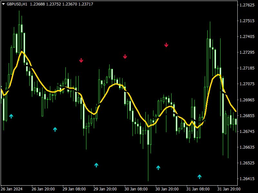258x193 pixels.
Task: Click the high price value 1.23752
Action: point(54,4)
